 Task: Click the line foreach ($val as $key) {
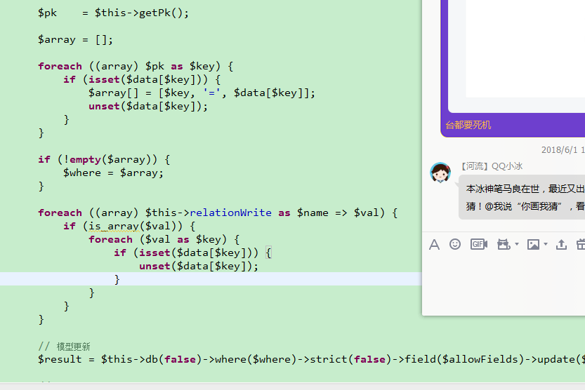[164, 239]
